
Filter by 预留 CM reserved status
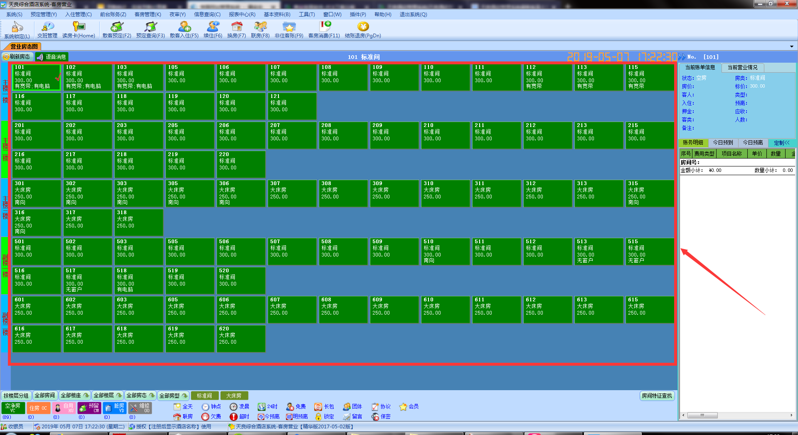coord(89,408)
